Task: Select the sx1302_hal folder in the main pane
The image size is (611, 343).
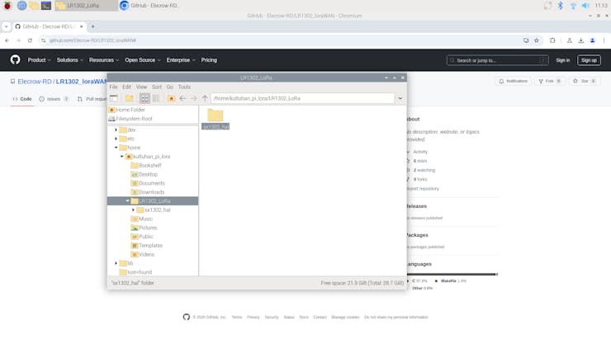Action: (216, 119)
